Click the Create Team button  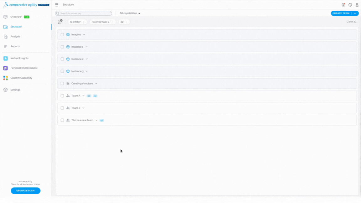pos(341,13)
